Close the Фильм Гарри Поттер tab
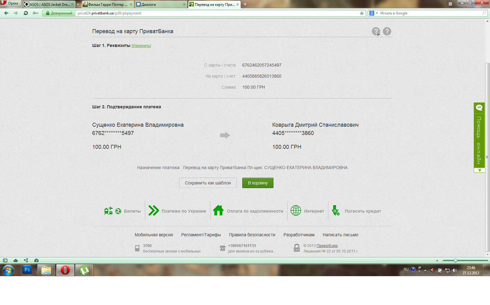490x305 pixels. (131, 5)
